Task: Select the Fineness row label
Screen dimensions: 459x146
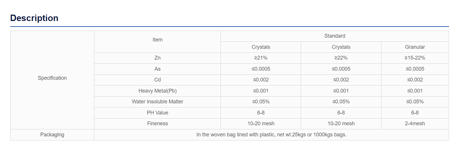Action: (158, 124)
